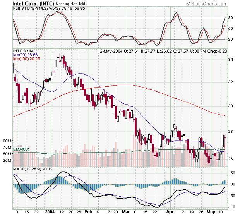Click date label 26 right before Feb
The image size is (240, 216).
pyautogui.click(x=79, y=212)
